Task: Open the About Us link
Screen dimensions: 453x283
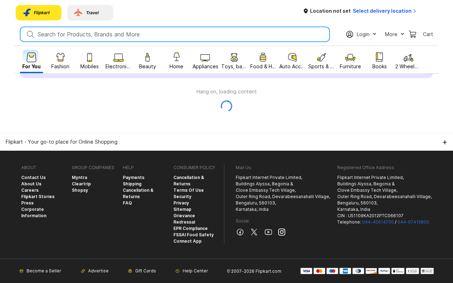Action: coord(31,184)
